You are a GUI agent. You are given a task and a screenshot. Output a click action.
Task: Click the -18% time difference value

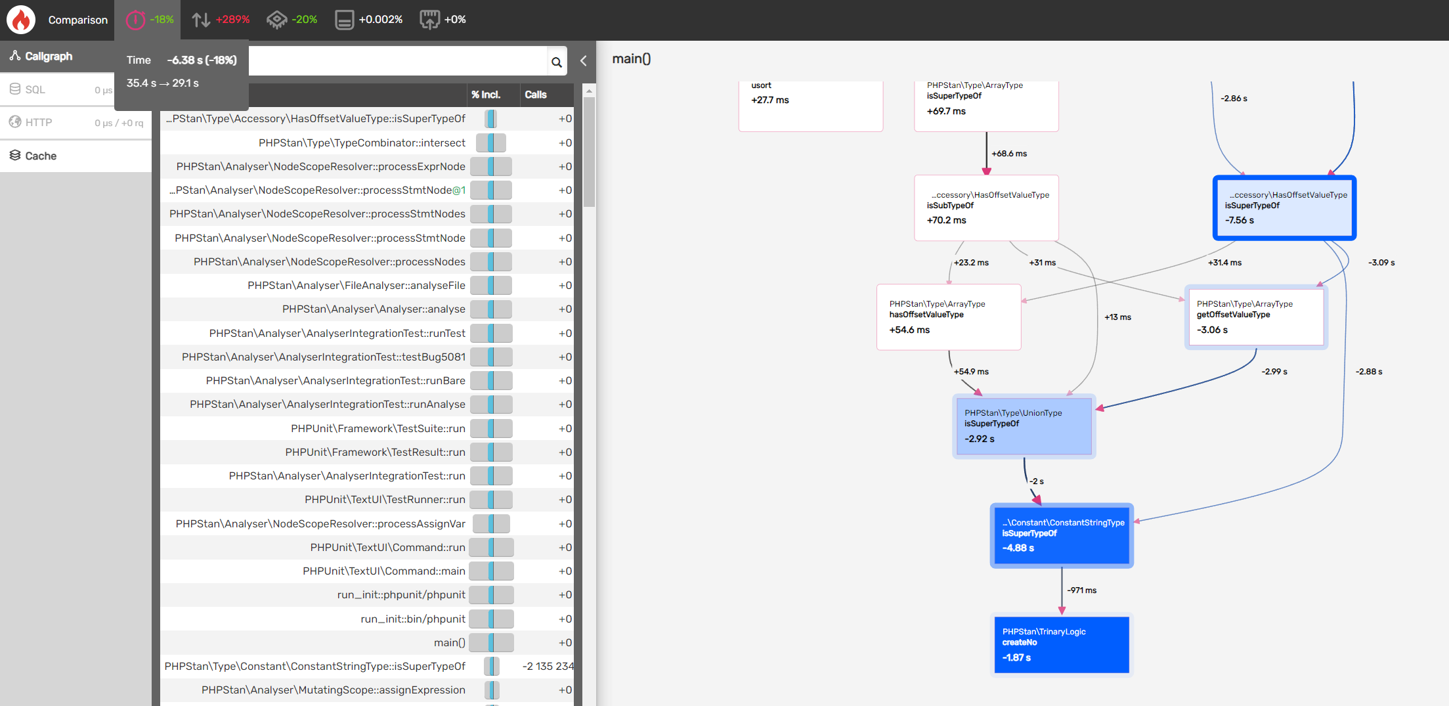162,20
